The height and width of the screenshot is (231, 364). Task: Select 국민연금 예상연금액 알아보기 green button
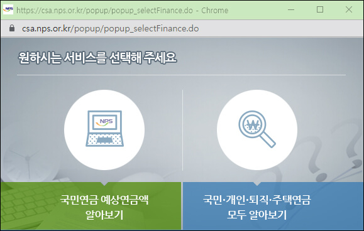coord(91,206)
